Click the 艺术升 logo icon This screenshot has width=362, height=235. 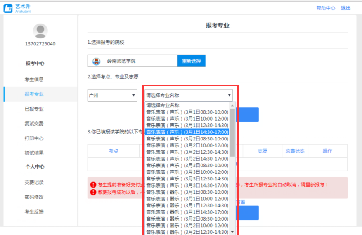(x=8, y=8)
